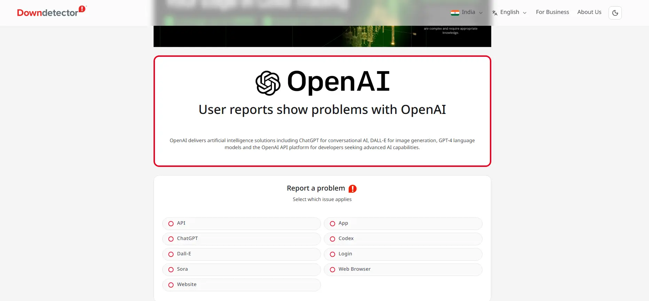
Task: Select the App issue option
Action: click(403, 223)
